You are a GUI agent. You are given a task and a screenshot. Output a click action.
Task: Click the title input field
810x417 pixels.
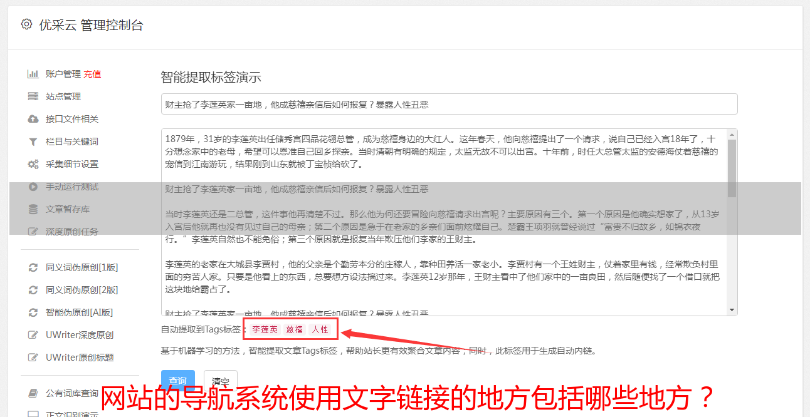(449, 104)
